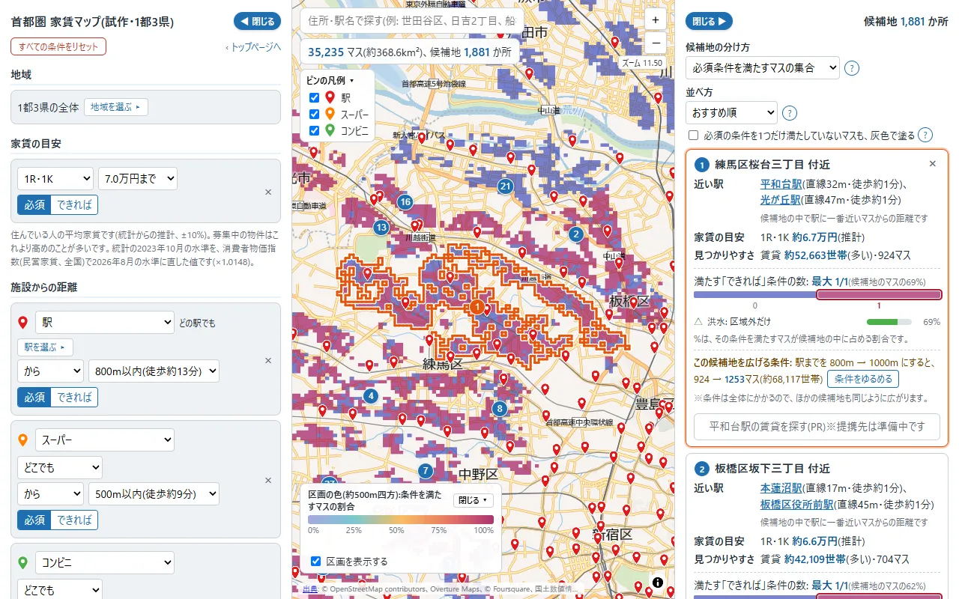Click 駅を選ぶ button
This screenshot has height=599, width=959.
click(x=45, y=347)
